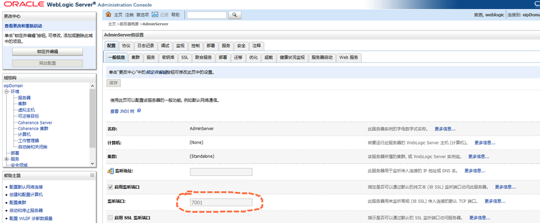Open help topic 启动和停止服务器
This screenshot has height=223, width=540.
(x=26, y=210)
